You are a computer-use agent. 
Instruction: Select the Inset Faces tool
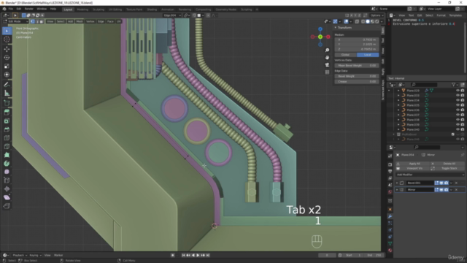pos(7,121)
